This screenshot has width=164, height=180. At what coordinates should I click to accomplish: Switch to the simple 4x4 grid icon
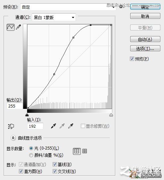click(77, 151)
